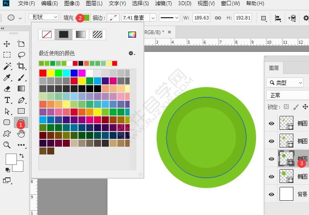Viewport: 309px width, 215px height.
Task: Open the 正常 blend mode dropdown
Action: (286, 95)
